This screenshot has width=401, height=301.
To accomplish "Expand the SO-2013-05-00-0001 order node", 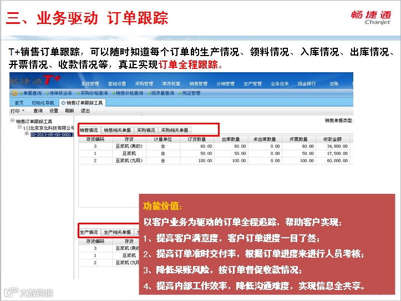I will click(27, 133).
